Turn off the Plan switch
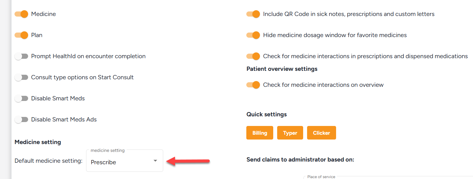This screenshot has height=179, width=473. pos(21,35)
